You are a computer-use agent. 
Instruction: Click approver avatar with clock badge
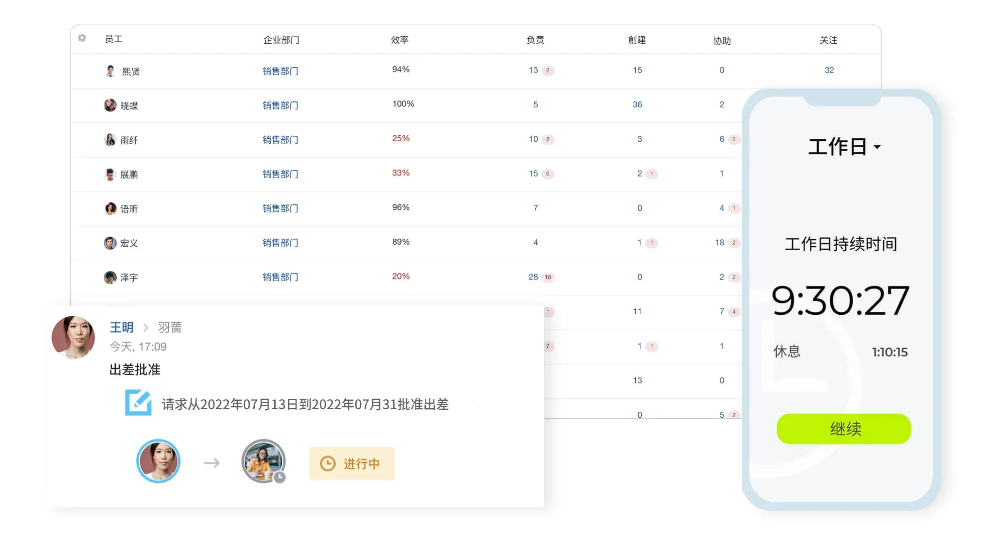[264, 461]
